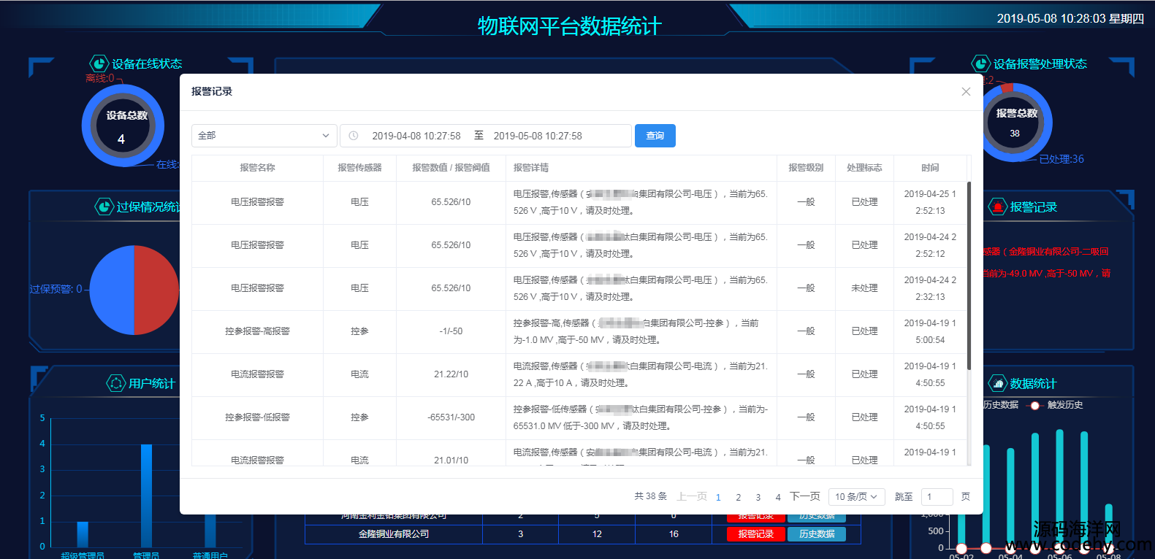Click the clock icon in date range

click(x=354, y=136)
